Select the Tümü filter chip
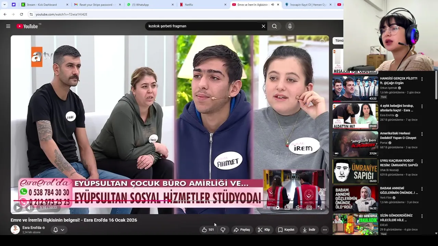The height and width of the screenshot is (246, 438). 339,40
